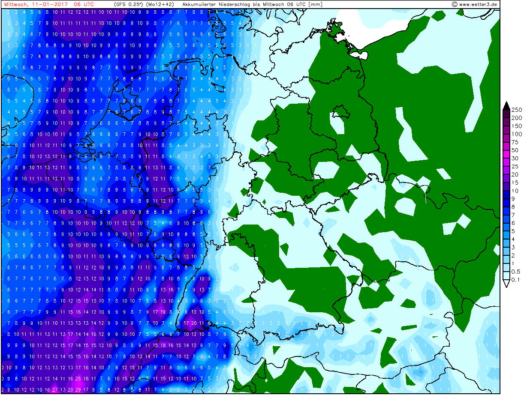Pick legend swatch between 250 and 200
Screen dimensions: 527x395
506,114
